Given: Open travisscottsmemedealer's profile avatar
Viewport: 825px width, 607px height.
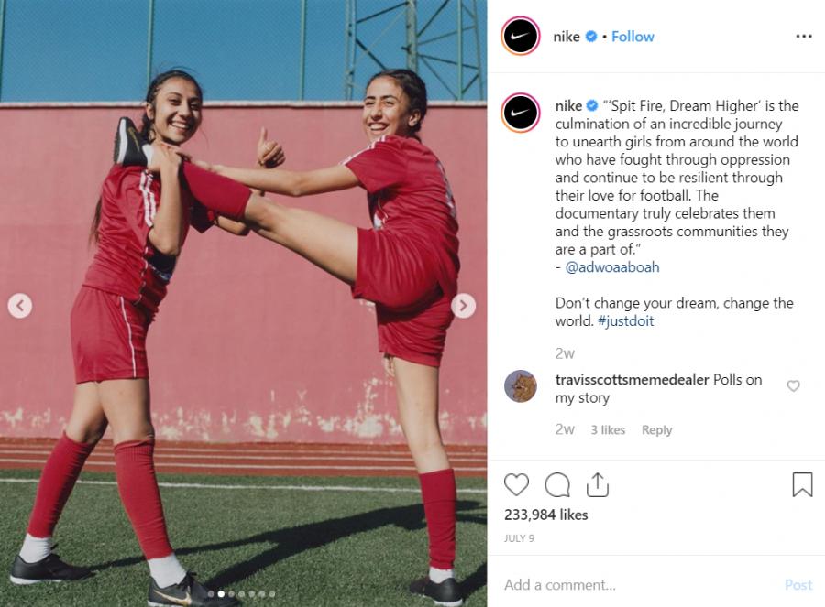Looking at the screenshot, I should pyautogui.click(x=521, y=386).
